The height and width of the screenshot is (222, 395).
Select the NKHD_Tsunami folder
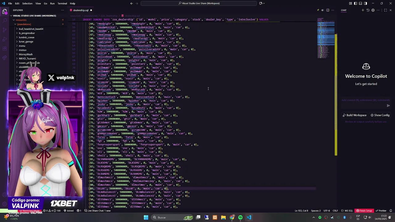point(27,59)
